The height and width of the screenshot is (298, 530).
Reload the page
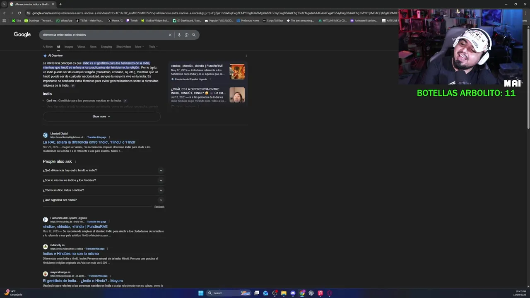[x=19, y=13]
